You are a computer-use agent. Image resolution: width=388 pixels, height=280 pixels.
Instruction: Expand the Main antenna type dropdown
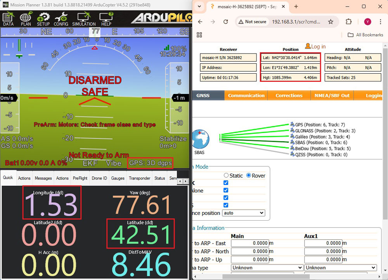click(267, 268)
